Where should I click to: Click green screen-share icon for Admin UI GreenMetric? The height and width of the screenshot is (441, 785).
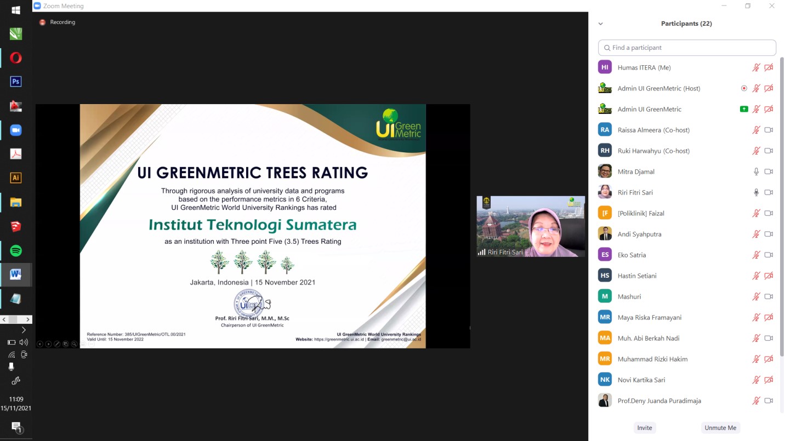744,109
